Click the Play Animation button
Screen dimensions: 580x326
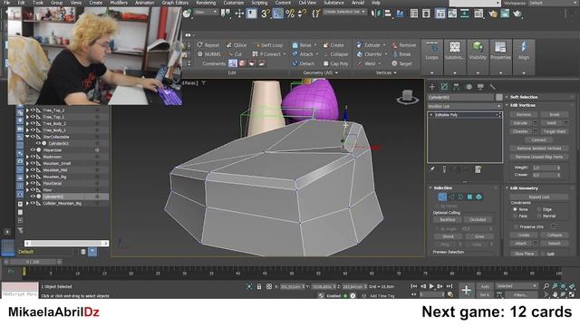click(x=431, y=286)
